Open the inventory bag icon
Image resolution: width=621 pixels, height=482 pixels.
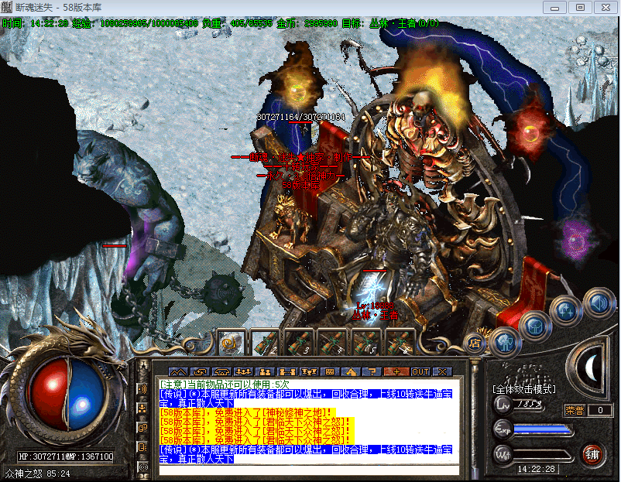[534, 325]
